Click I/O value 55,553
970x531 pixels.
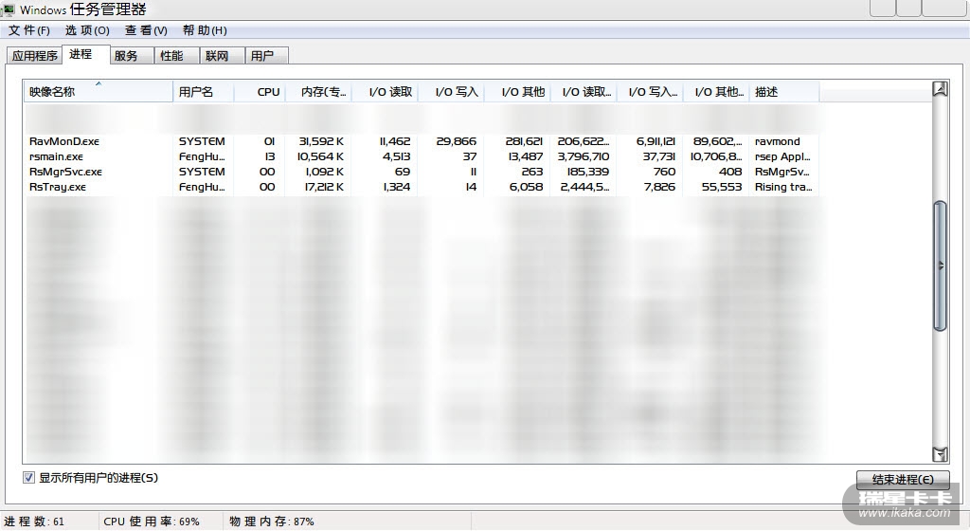coord(721,187)
